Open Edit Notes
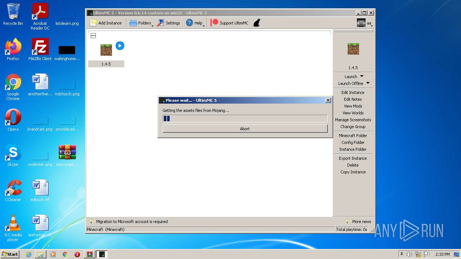 coord(353,99)
